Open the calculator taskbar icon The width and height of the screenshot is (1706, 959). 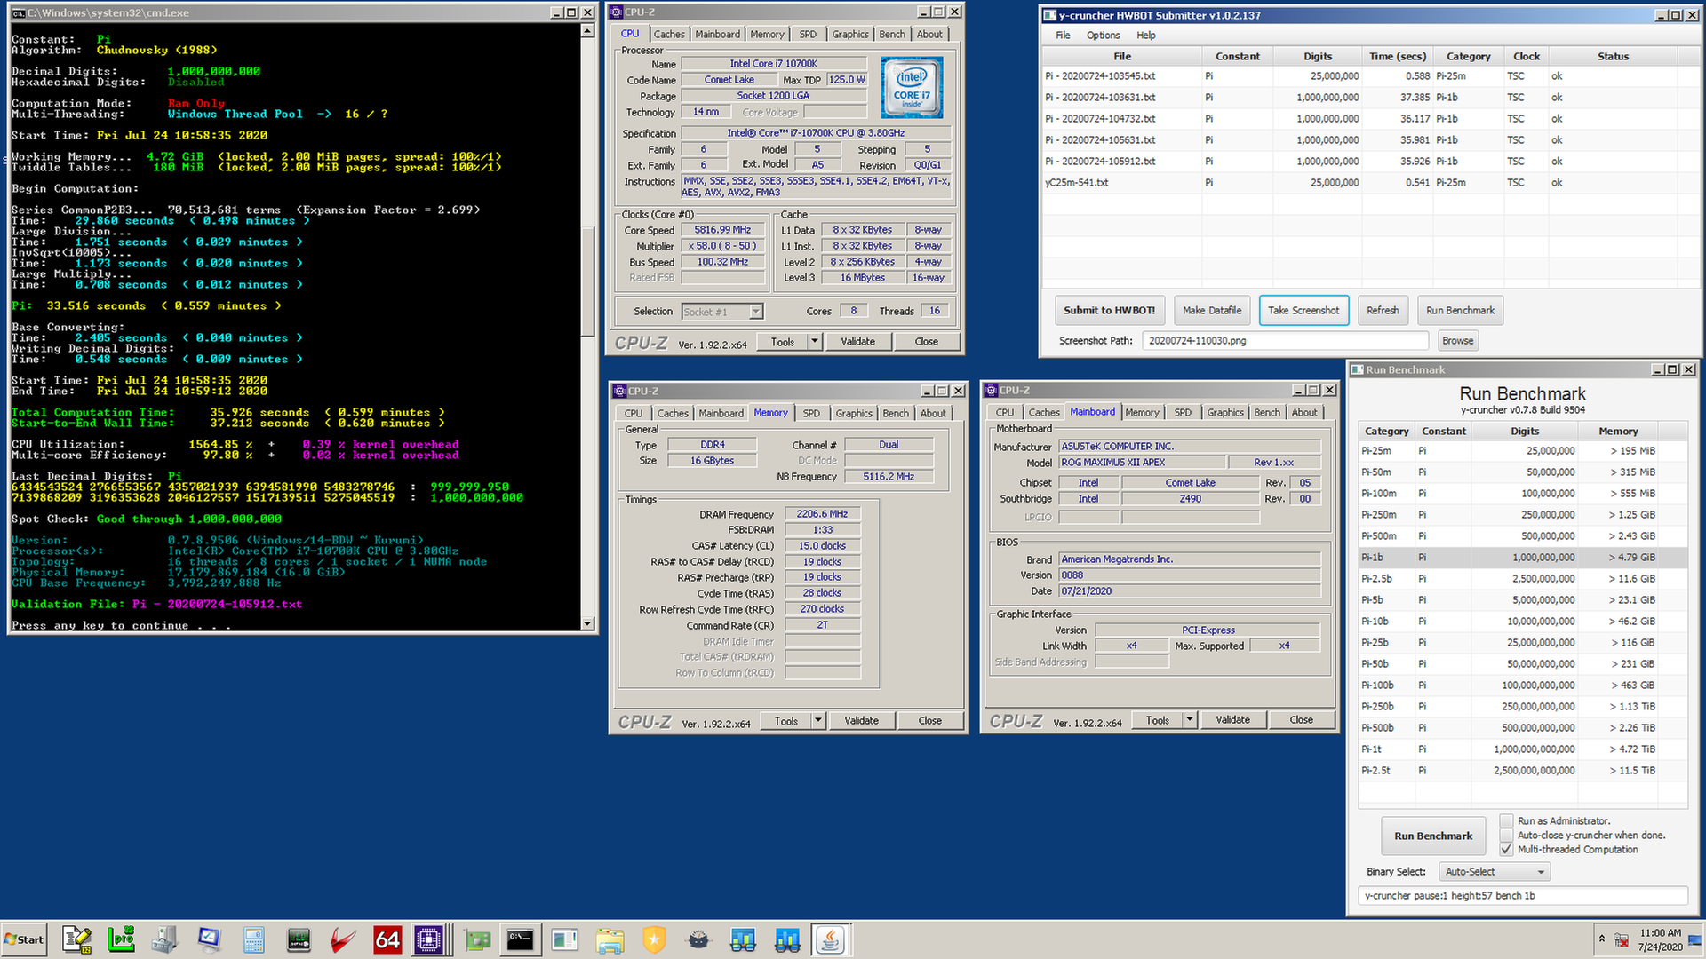click(254, 939)
